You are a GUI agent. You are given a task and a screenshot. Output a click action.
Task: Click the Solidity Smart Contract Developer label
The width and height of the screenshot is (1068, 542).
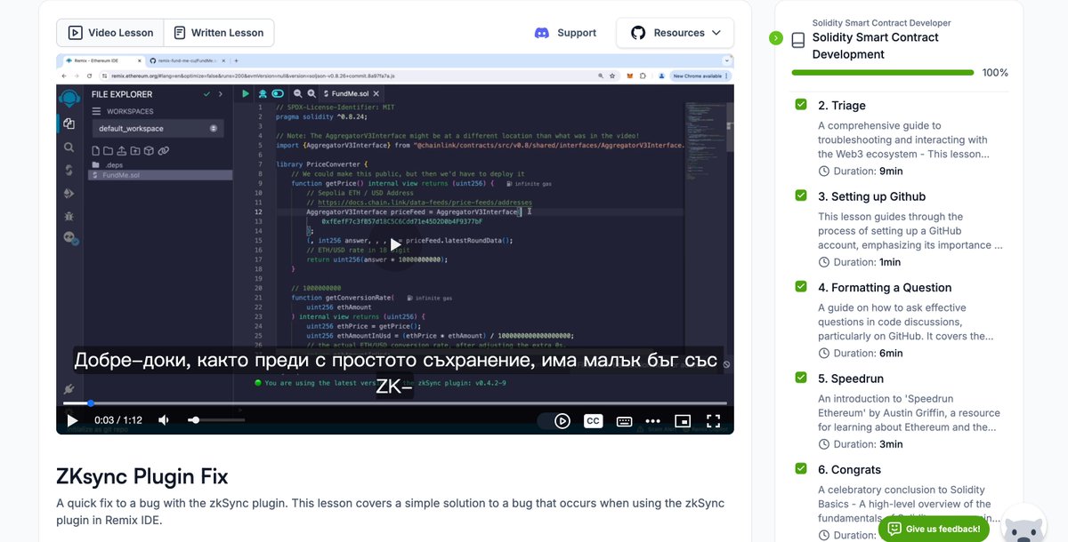pyautogui.click(x=881, y=23)
